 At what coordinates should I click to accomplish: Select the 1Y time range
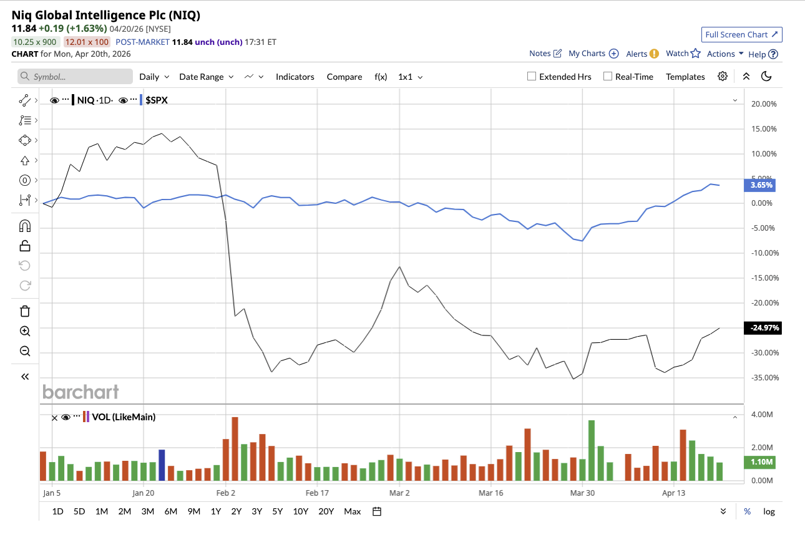pos(216,511)
